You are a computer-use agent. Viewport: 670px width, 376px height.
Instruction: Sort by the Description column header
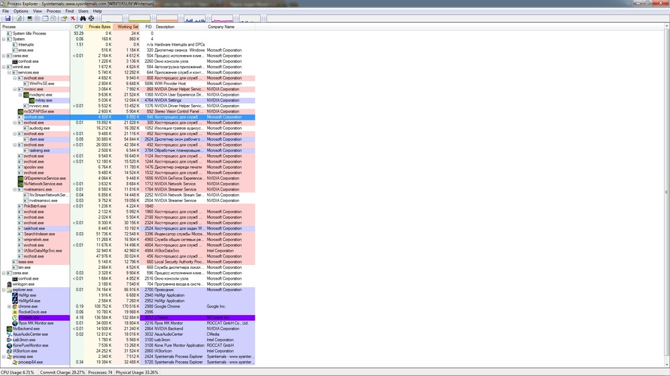pyautogui.click(x=180, y=27)
